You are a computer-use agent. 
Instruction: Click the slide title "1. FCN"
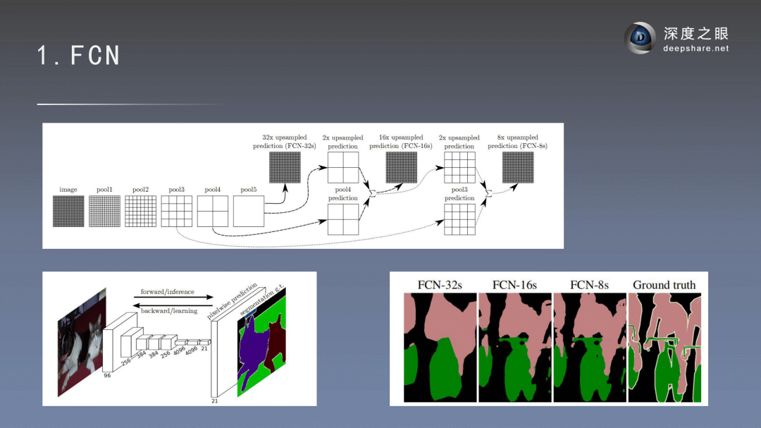coord(79,56)
